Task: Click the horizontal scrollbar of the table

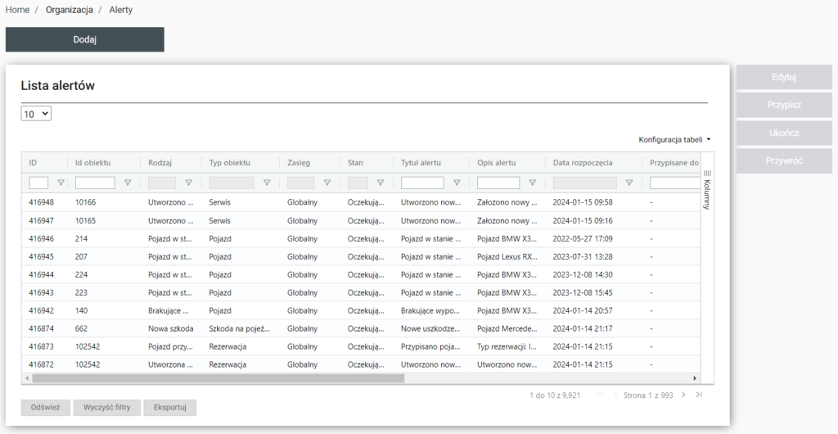Action: coord(218,378)
